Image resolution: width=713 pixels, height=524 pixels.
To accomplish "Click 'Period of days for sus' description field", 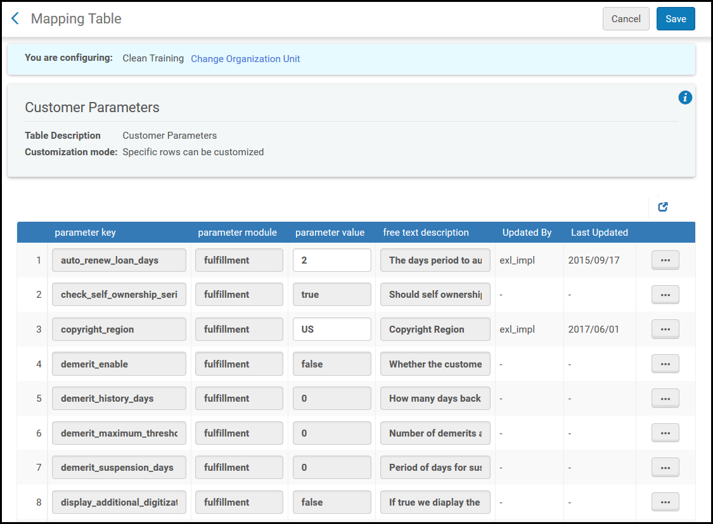I will click(435, 467).
